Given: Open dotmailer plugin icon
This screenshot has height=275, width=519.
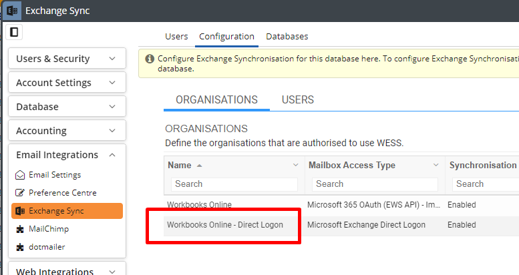Looking at the screenshot, I should [x=20, y=247].
